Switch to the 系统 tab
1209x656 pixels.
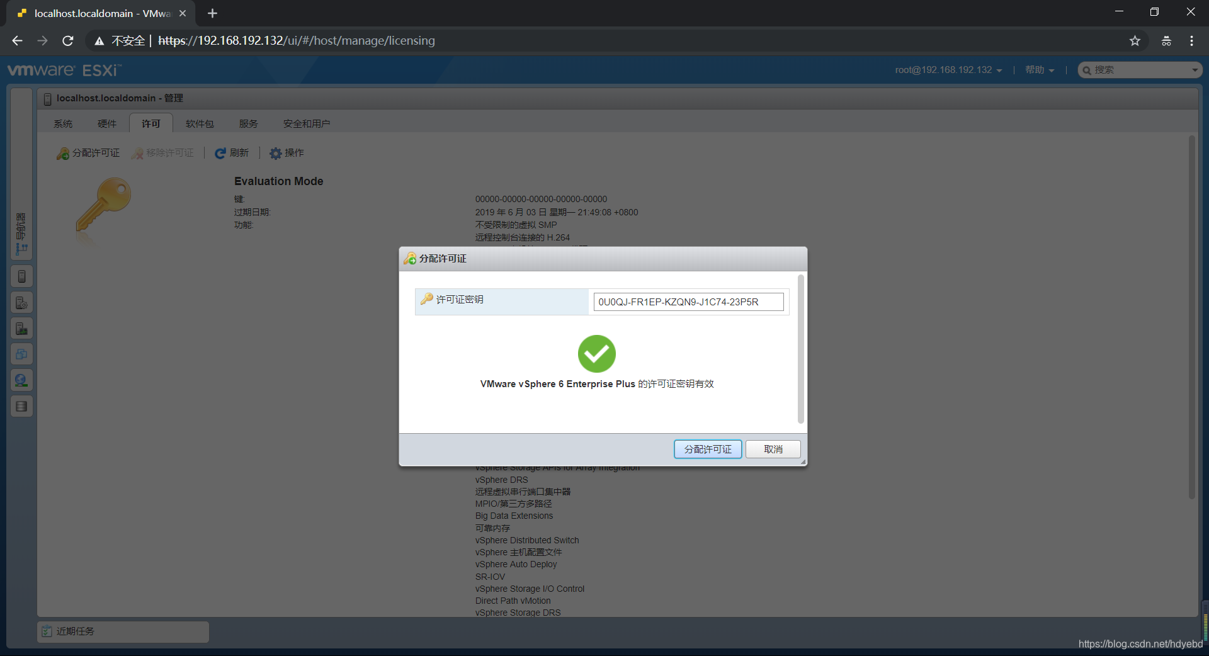point(63,123)
